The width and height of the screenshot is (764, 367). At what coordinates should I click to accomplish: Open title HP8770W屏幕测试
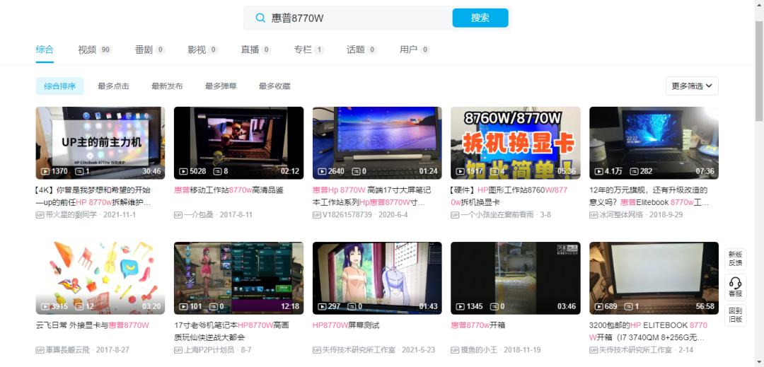point(346,325)
